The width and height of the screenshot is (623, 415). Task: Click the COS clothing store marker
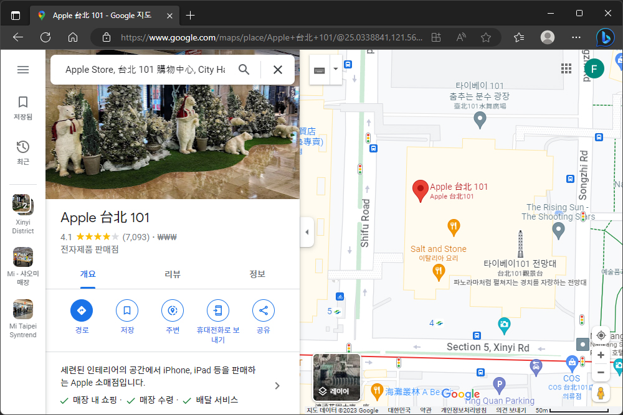(x=572, y=363)
